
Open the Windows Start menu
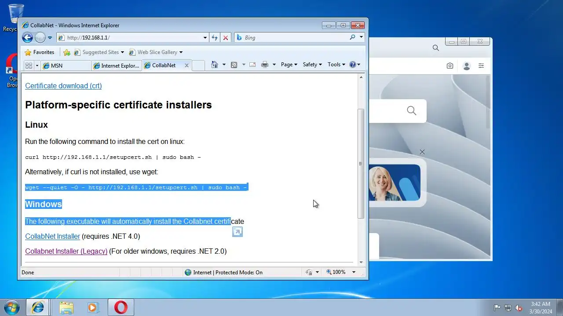pyautogui.click(x=12, y=307)
